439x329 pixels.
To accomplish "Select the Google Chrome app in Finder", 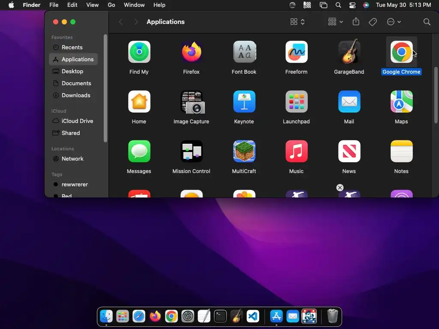I will pos(401,52).
